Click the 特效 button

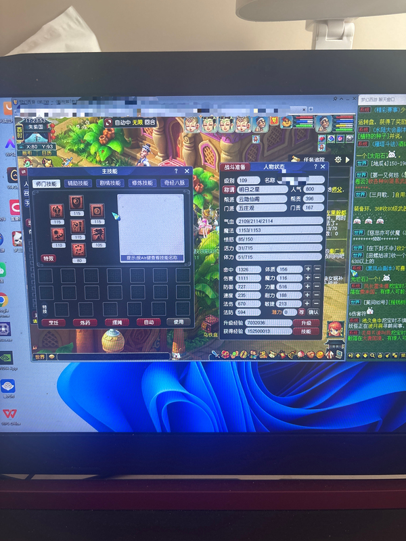click(49, 258)
